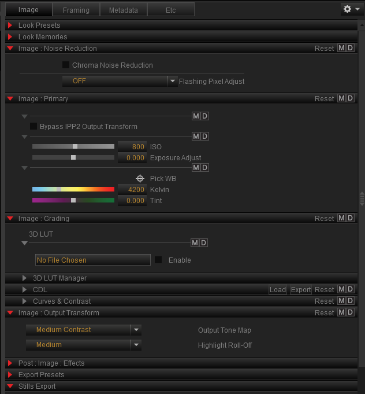Expand the Export Presets section

pos(10,375)
